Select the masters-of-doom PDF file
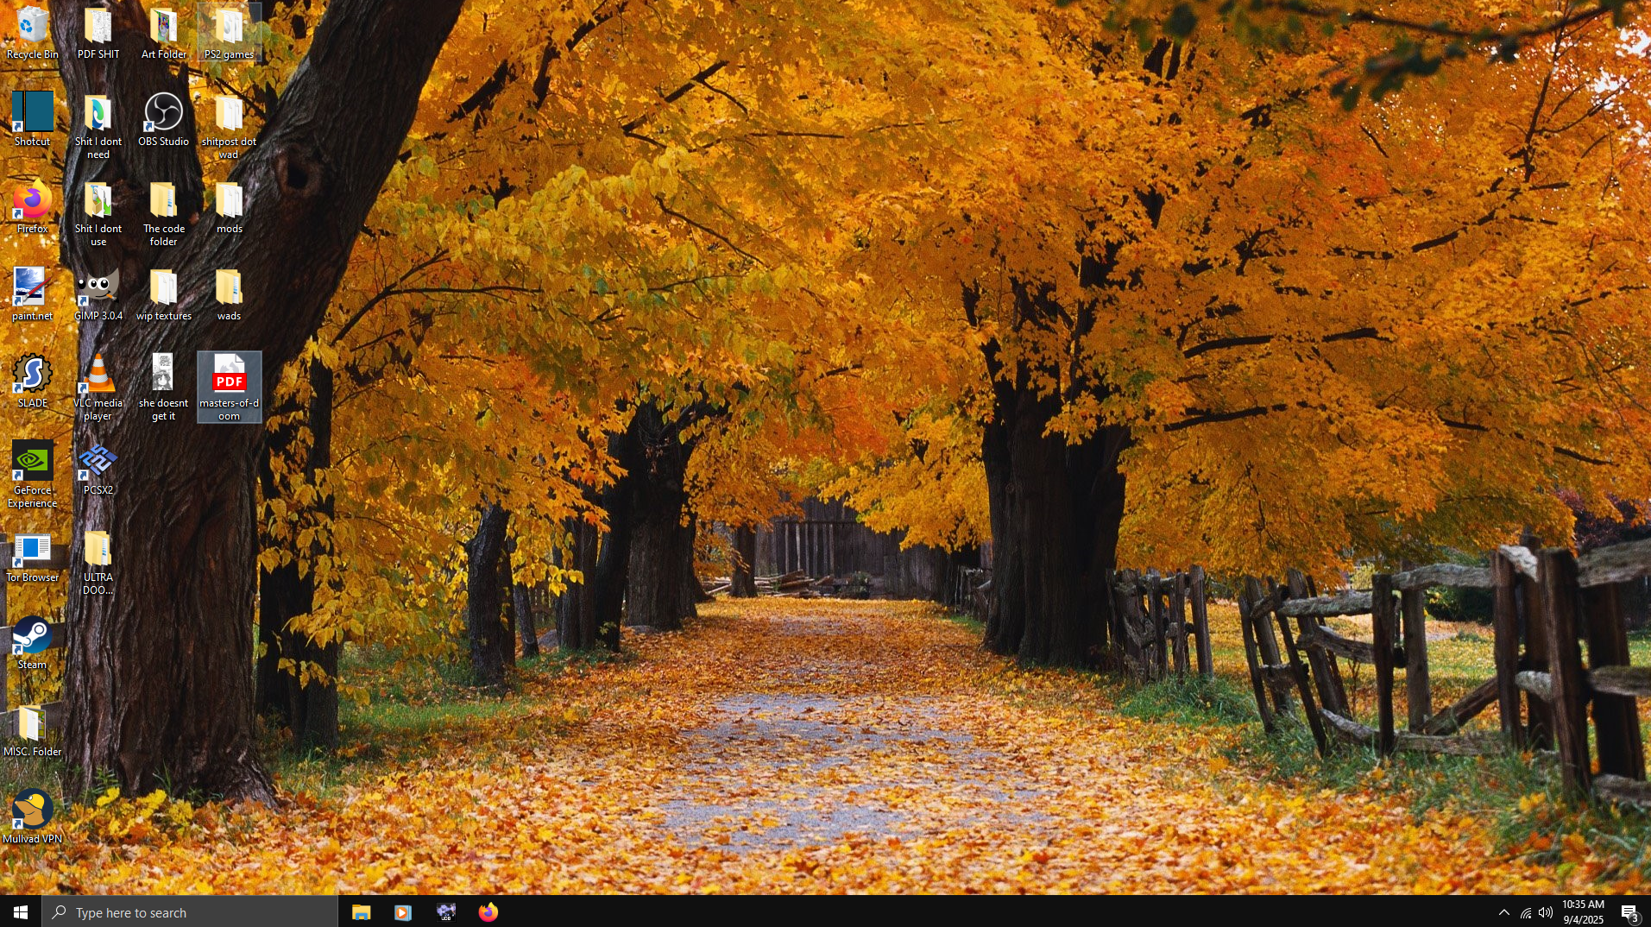 point(229,376)
